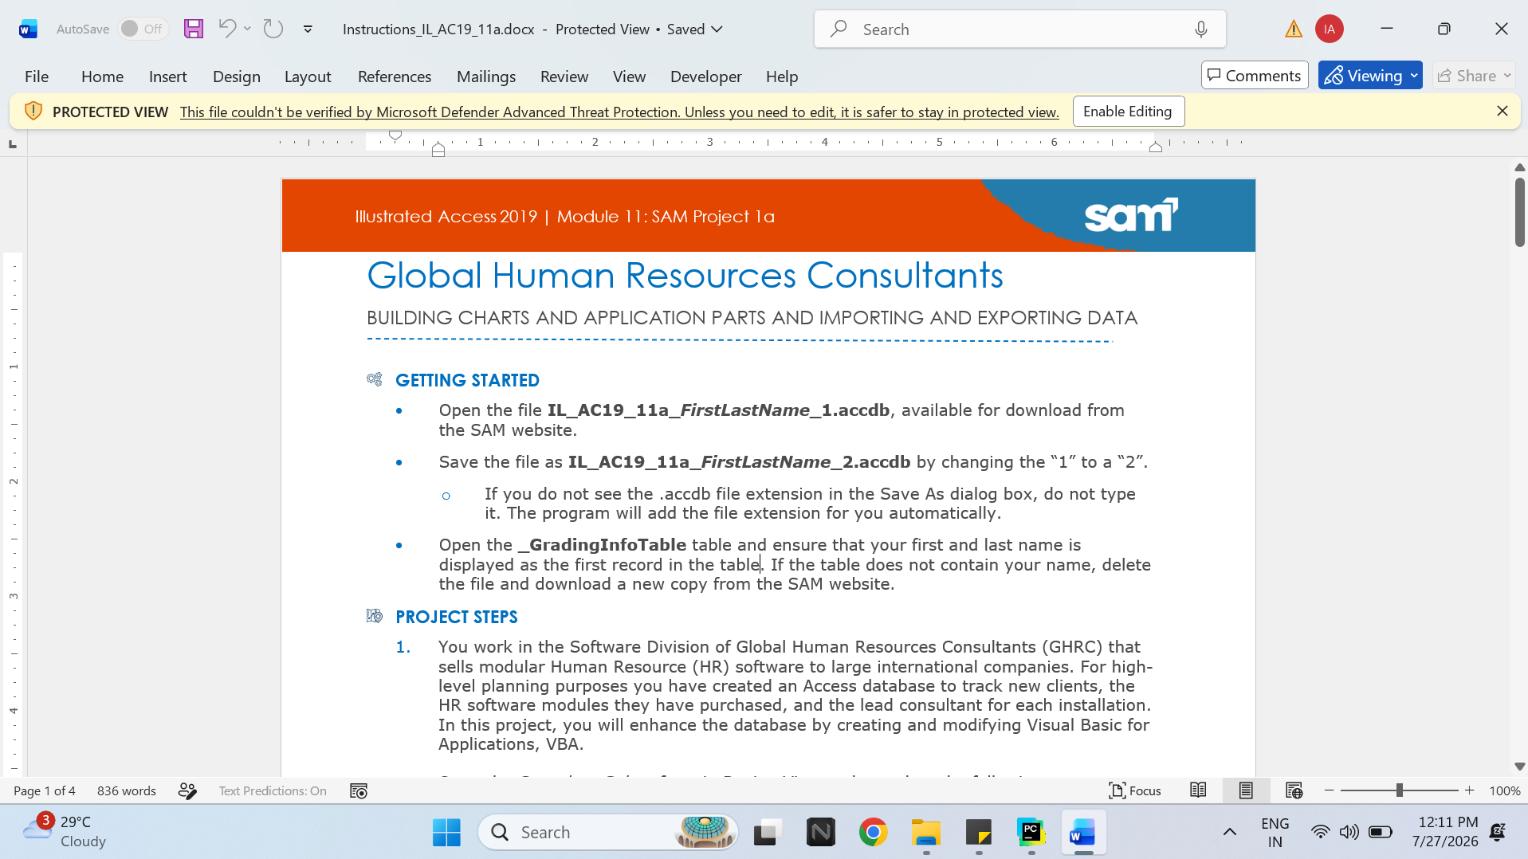The height and width of the screenshot is (859, 1528).
Task: Toggle Text Predictions: On setting
Action: click(273, 790)
